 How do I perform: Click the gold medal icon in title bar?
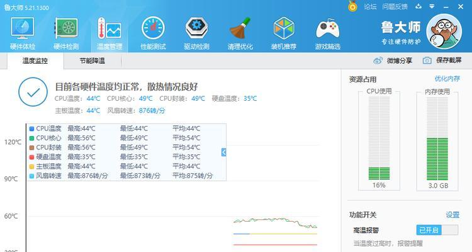352,6
